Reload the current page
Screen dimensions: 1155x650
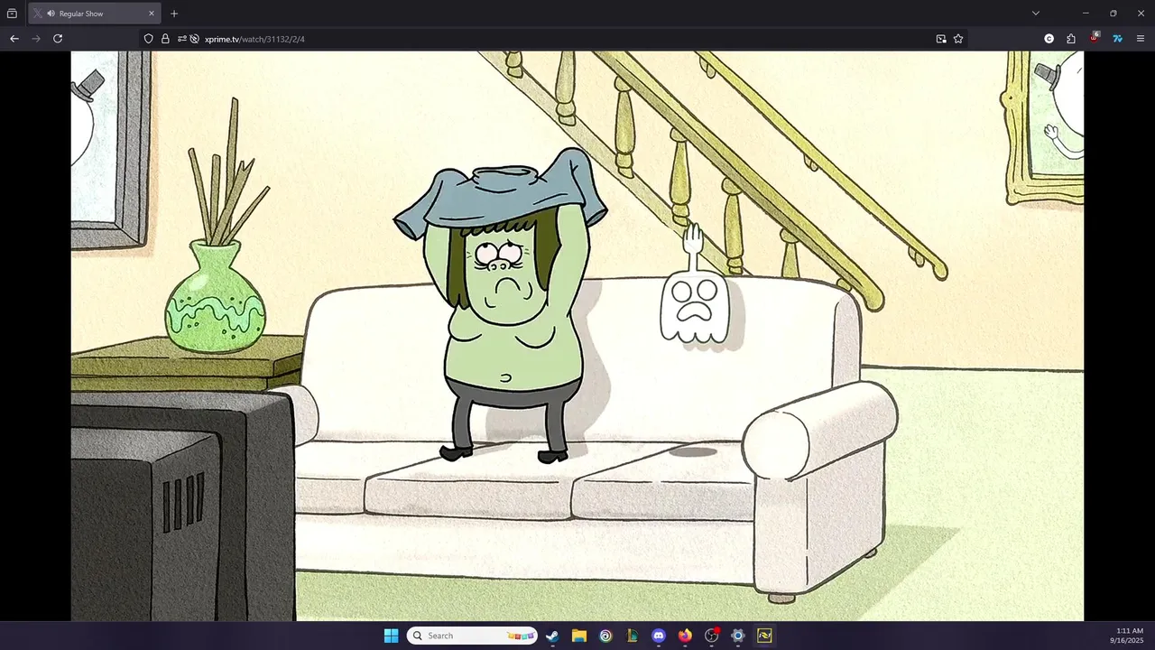58,39
